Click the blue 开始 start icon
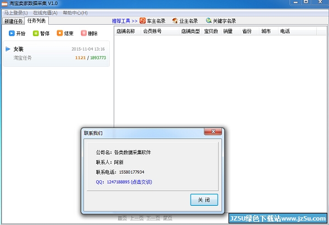The width and height of the screenshot is (329, 225). [12, 33]
